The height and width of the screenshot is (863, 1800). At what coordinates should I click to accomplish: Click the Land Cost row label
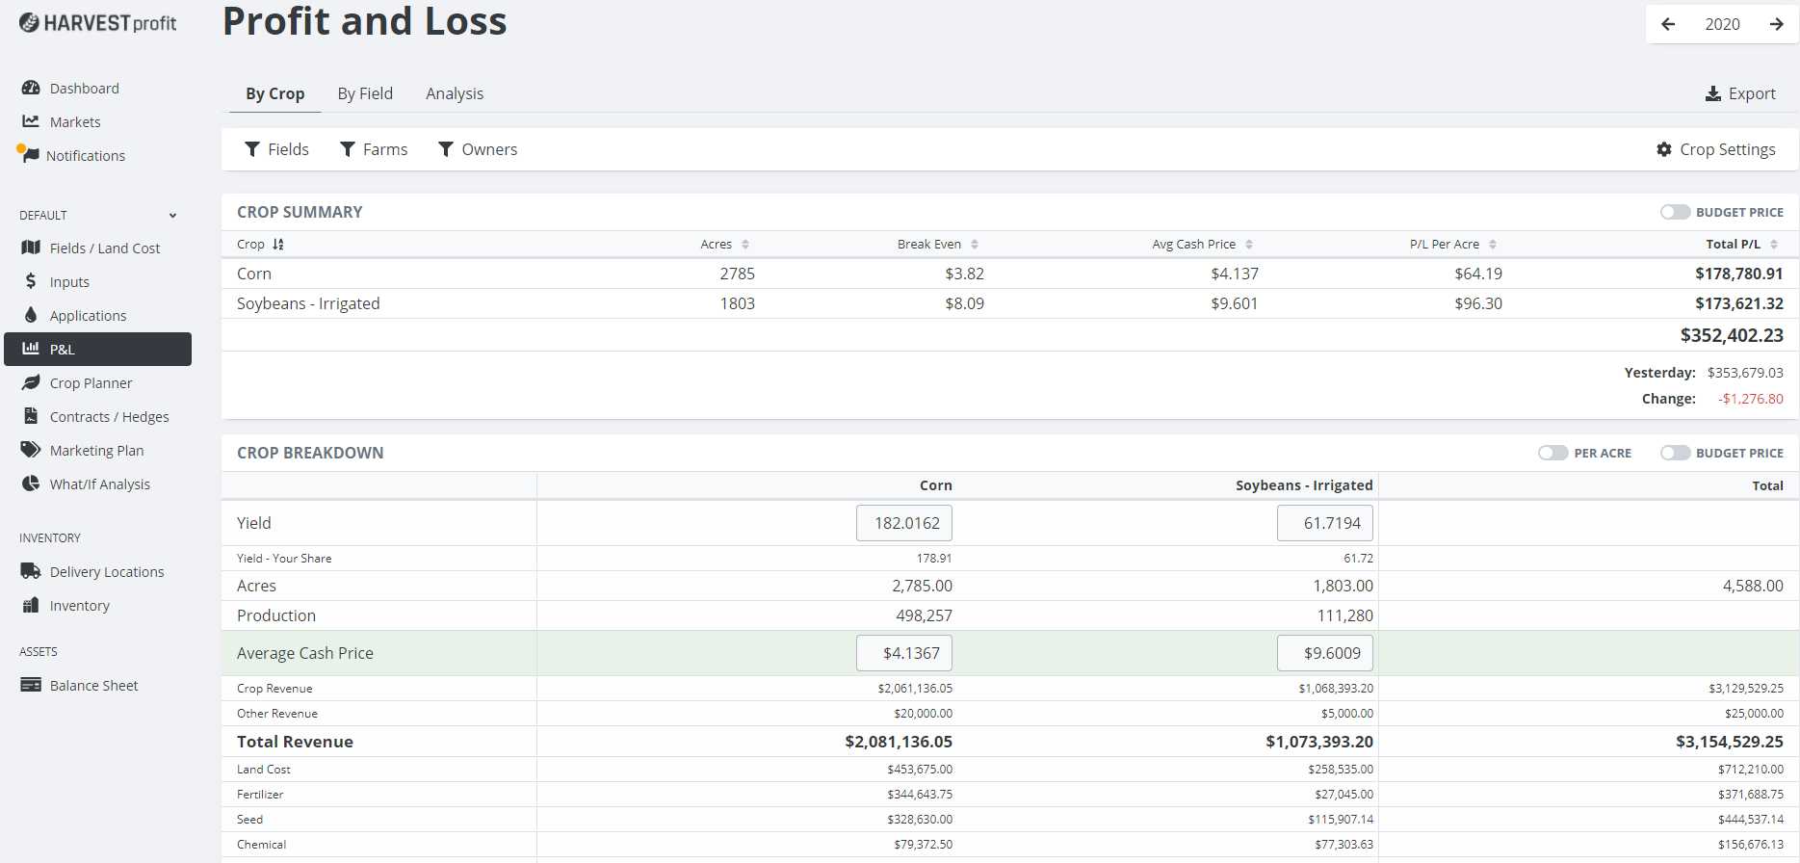(x=264, y=770)
